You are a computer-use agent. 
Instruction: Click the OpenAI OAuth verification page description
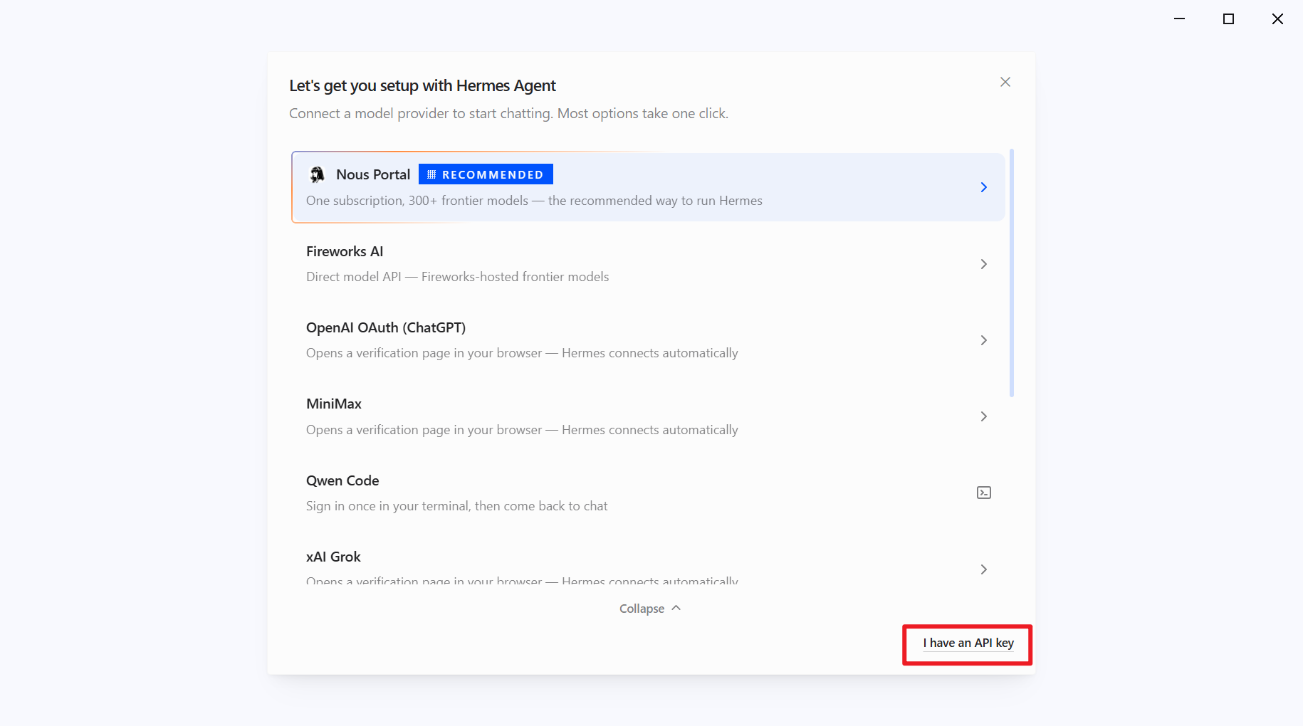pos(522,353)
